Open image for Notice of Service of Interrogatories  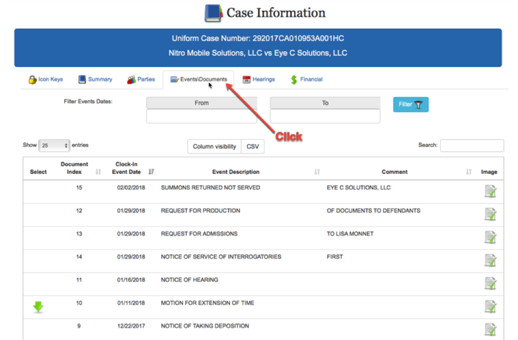coord(490,261)
